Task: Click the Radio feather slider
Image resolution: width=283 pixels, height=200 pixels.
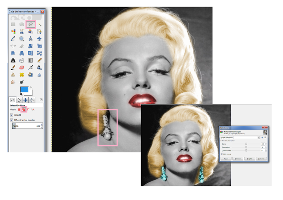Action: [27, 126]
